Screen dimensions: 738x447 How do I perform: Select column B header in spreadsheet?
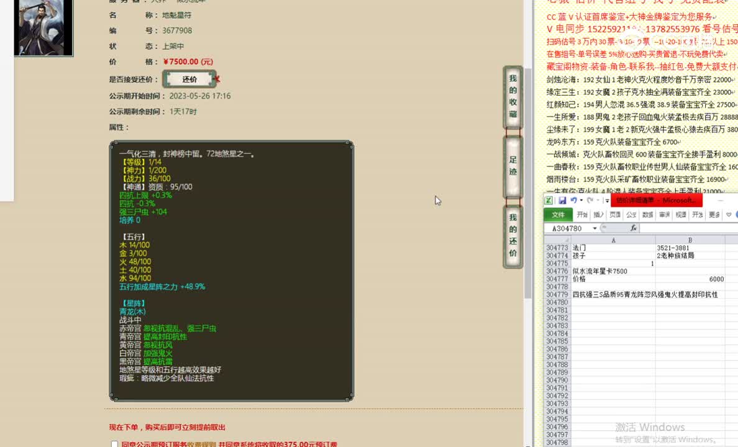click(x=690, y=240)
